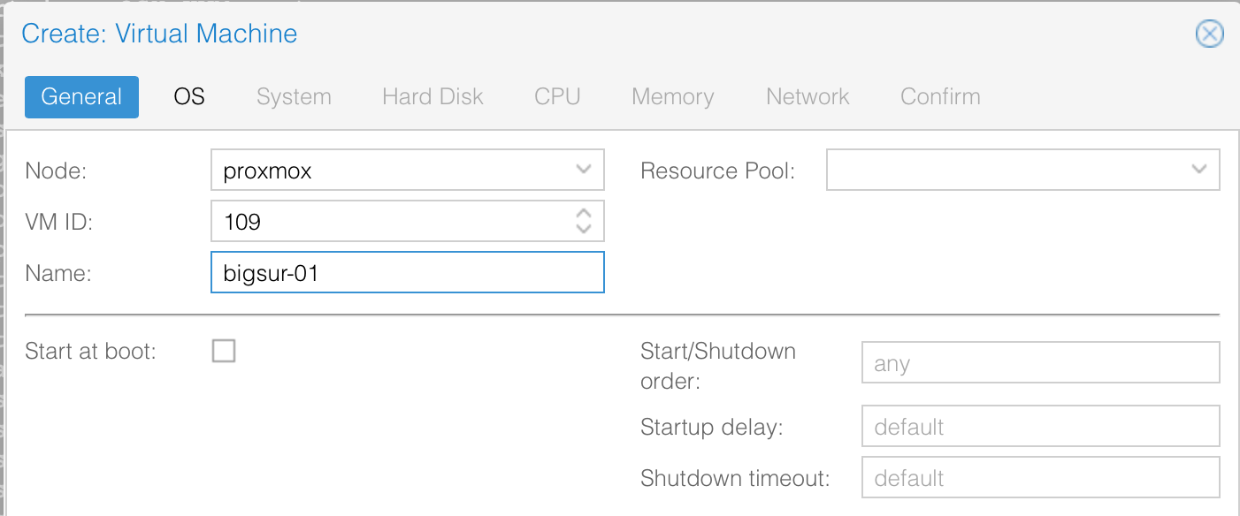Focus the VM ID field showing 109
The image size is (1240, 516).
tap(389, 222)
